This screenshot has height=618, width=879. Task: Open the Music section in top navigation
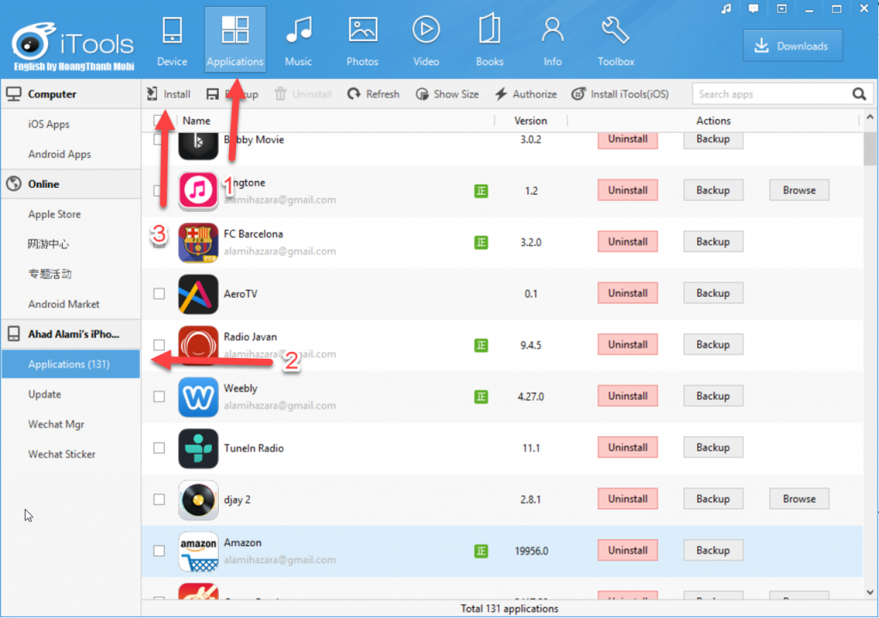[x=298, y=40]
